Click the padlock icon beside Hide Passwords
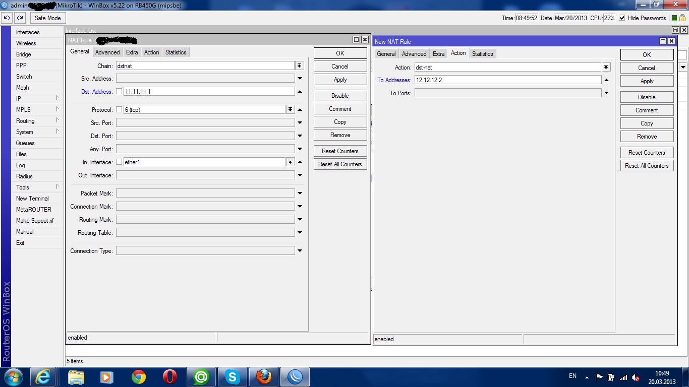Image resolution: width=689 pixels, height=387 pixels. [x=682, y=18]
